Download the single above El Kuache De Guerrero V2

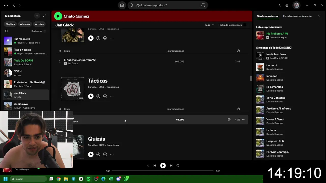coord(105,38)
